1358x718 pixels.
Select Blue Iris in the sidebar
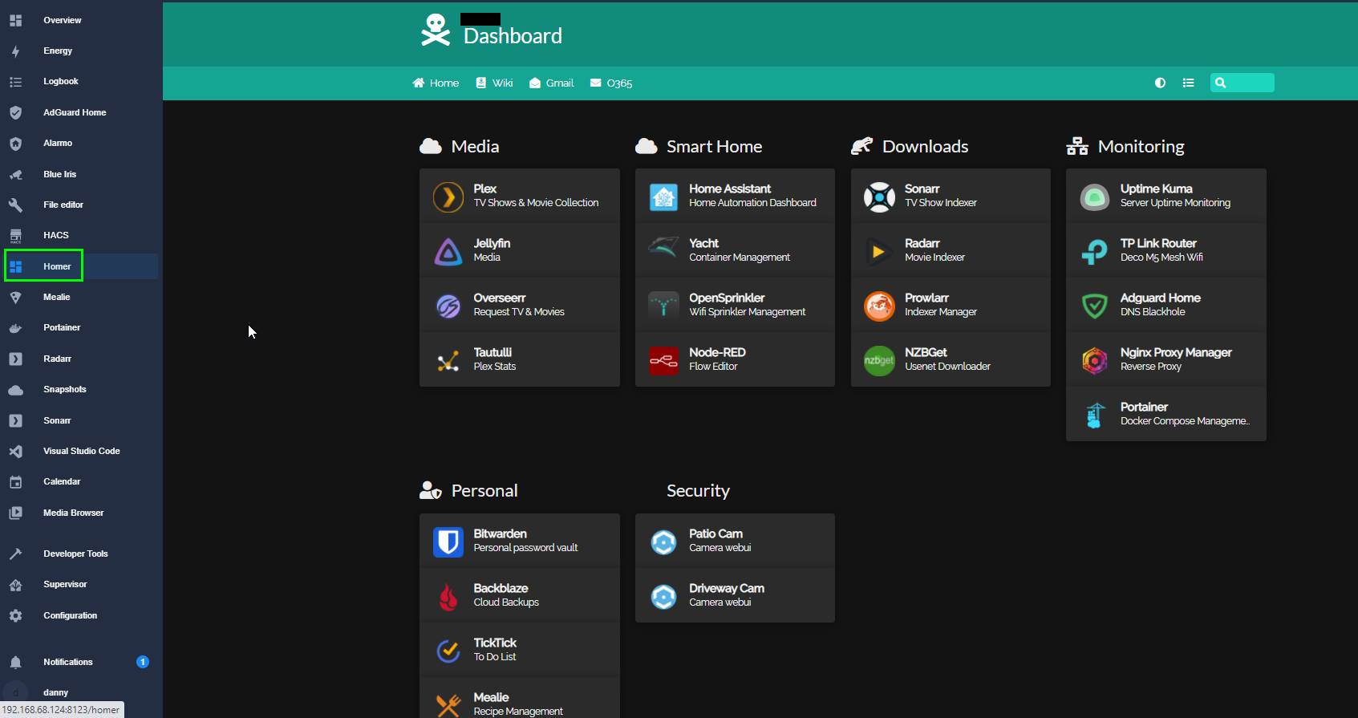tap(80, 174)
